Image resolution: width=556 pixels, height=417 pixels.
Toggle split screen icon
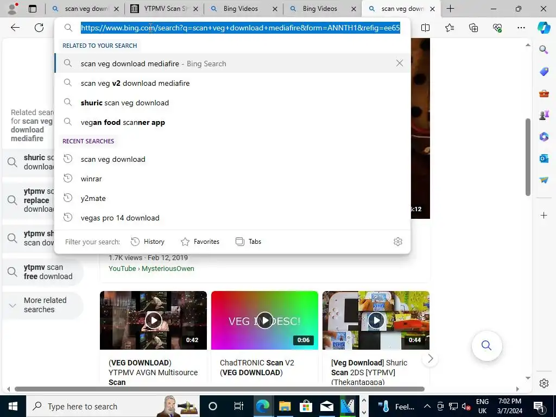pos(425,28)
